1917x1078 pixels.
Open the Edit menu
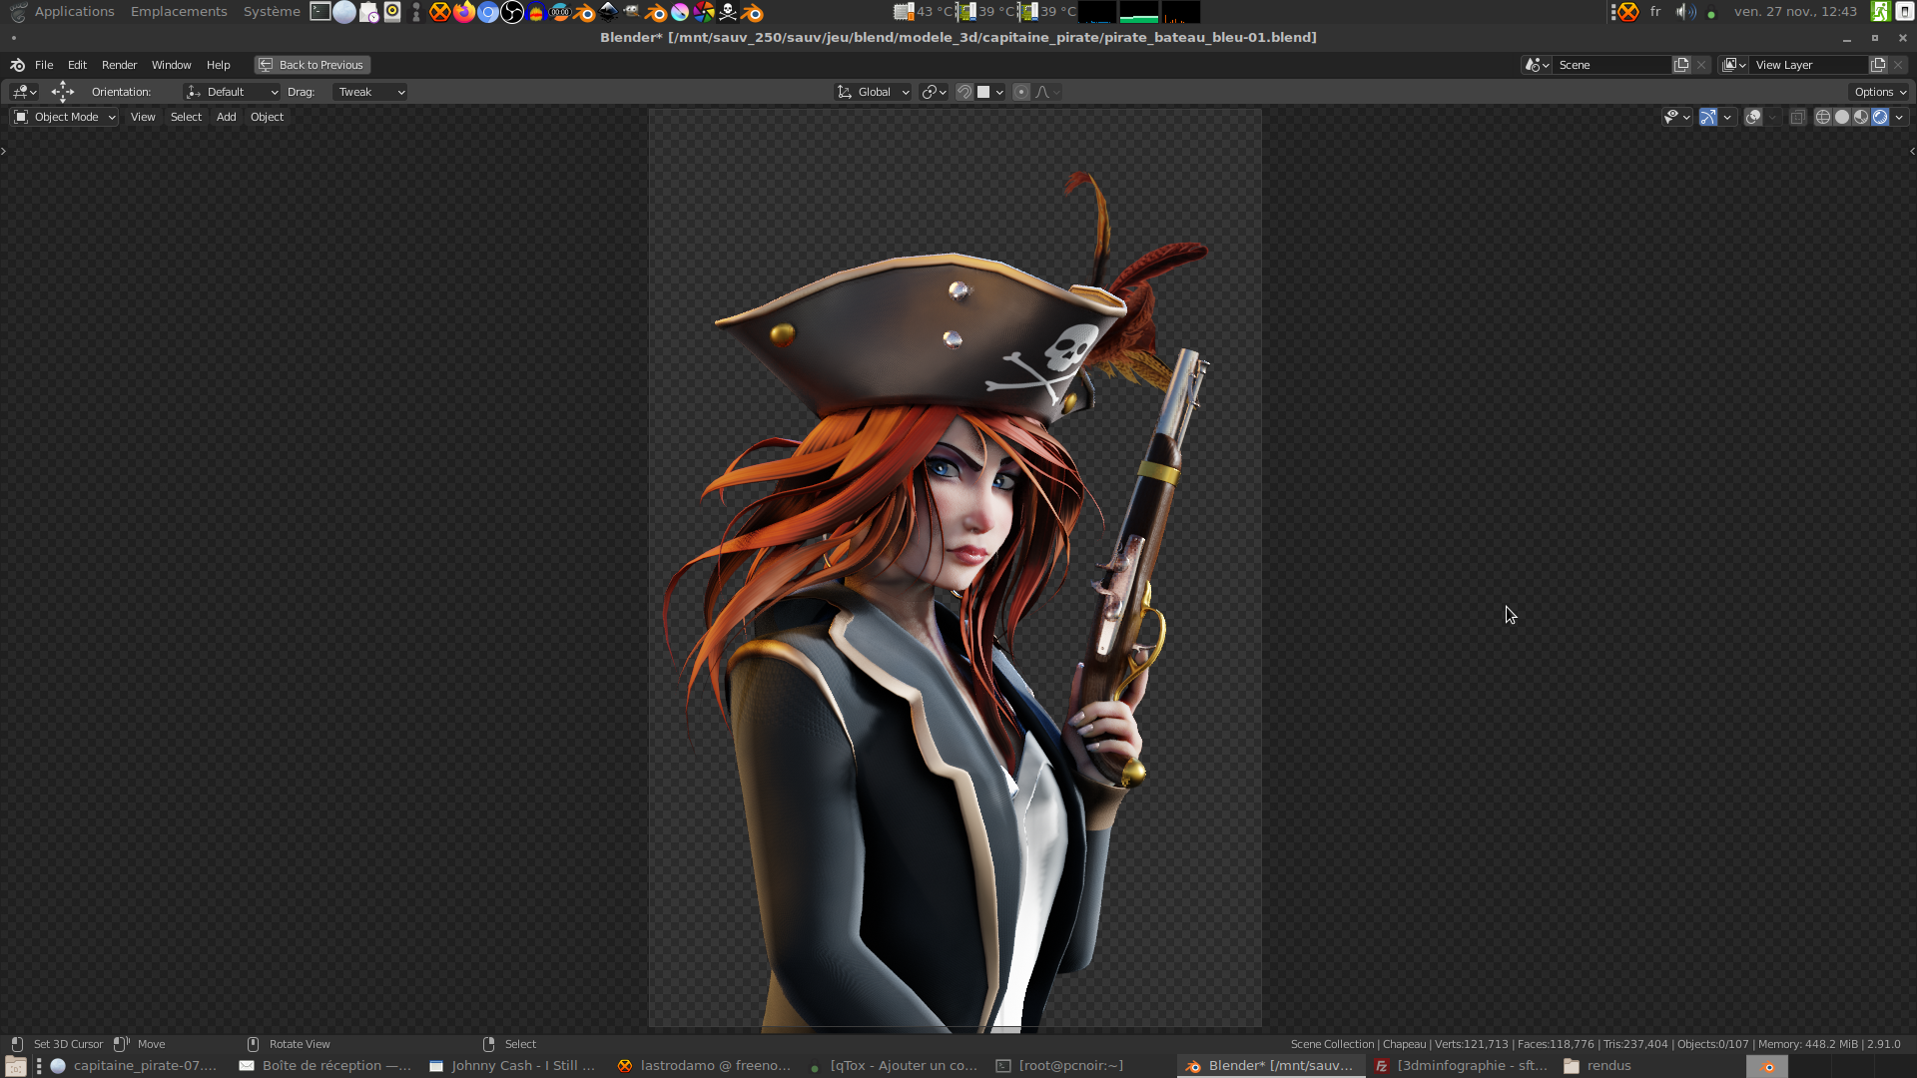[77, 65]
